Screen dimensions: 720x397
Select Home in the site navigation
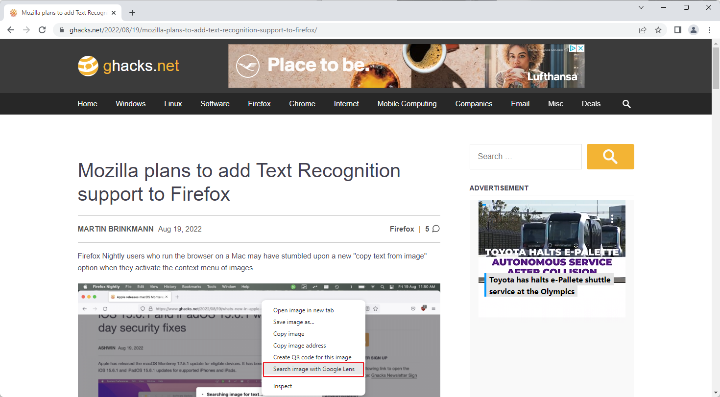pos(87,104)
